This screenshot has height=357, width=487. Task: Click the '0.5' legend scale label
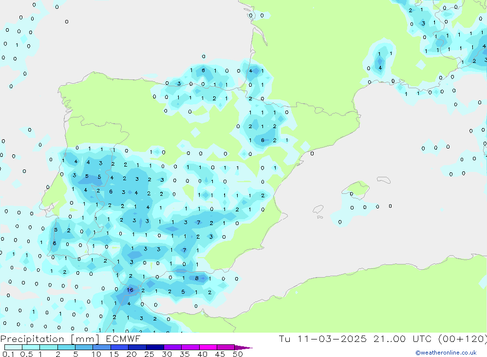pyautogui.click(x=26, y=354)
